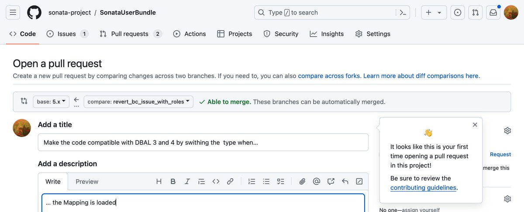This screenshot has height=212, width=524.
Task: Select the Preview tab of description editor
Action: 87,181
